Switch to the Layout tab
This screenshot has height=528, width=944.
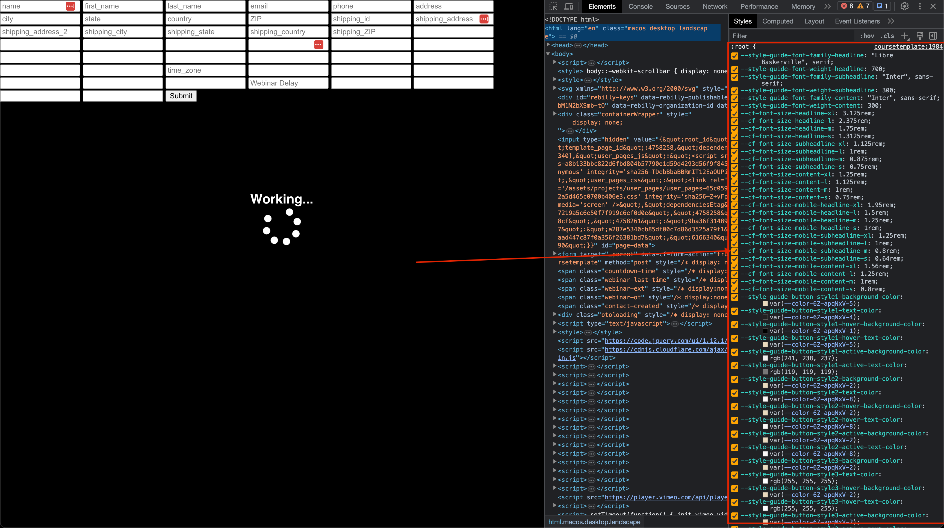814,21
